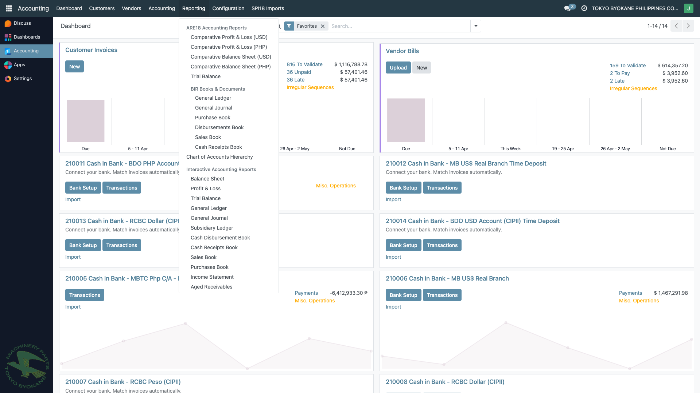Image resolution: width=700 pixels, height=393 pixels.
Task: Open the apps grid menu icon
Action: point(9,8)
